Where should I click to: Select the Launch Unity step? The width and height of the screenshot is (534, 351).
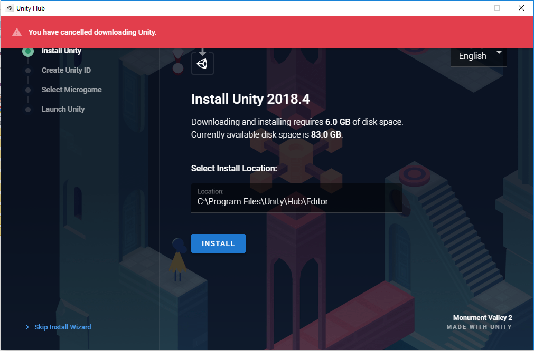pyautogui.click(x=63, y=109)
